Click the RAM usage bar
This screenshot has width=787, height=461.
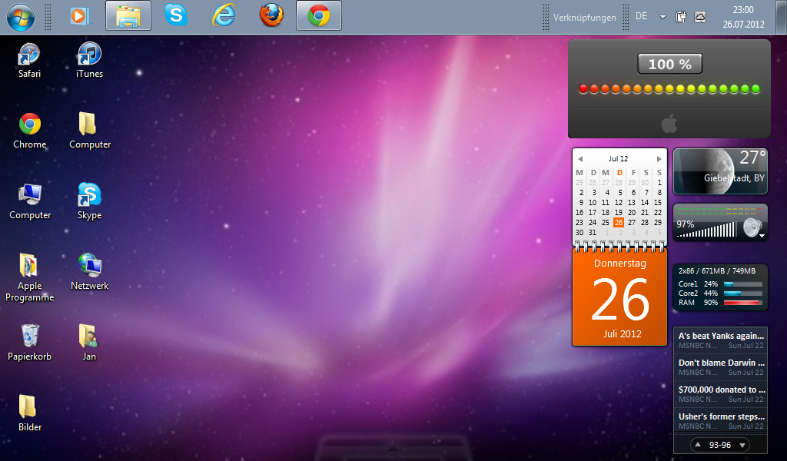(x=743, y=303)
